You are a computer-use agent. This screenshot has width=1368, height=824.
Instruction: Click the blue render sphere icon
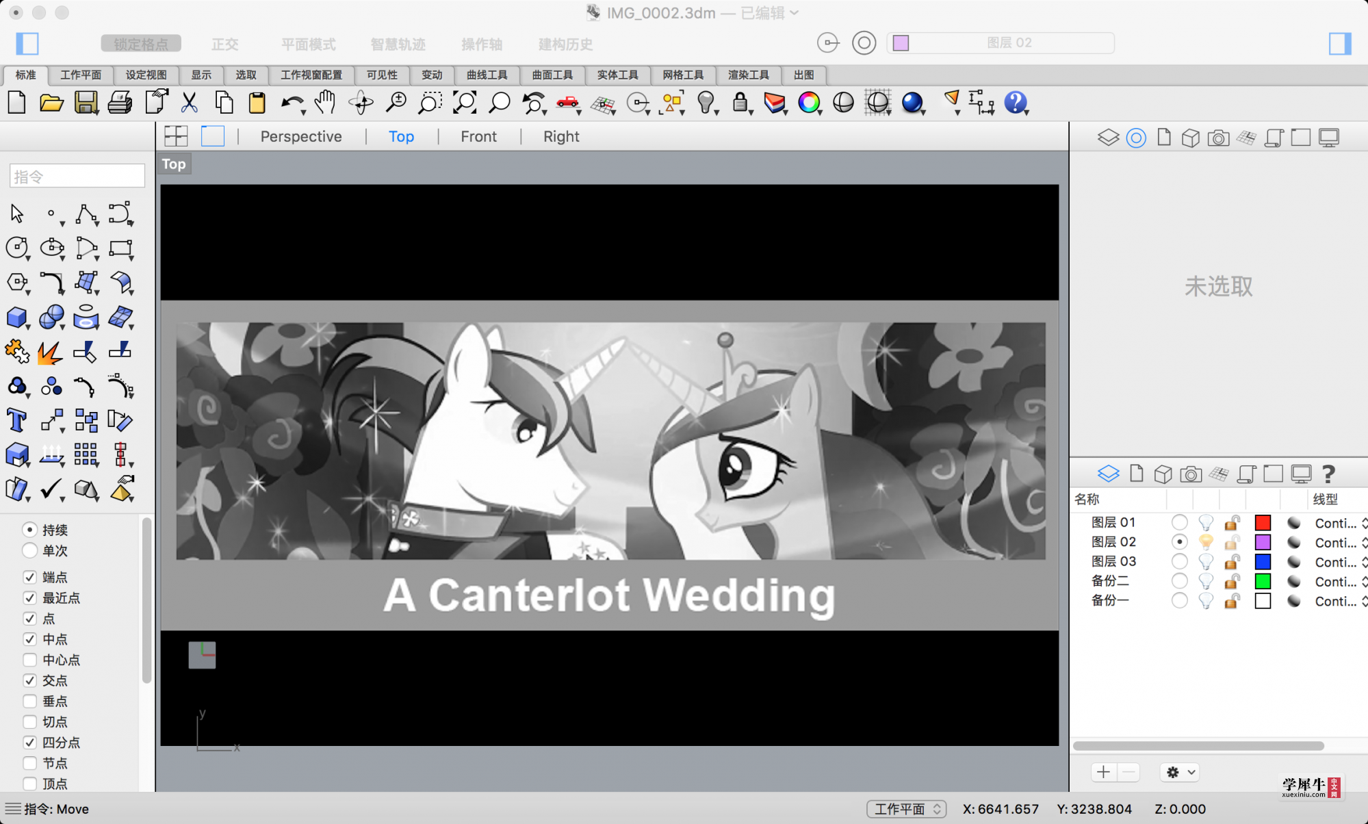click(912, 103)
